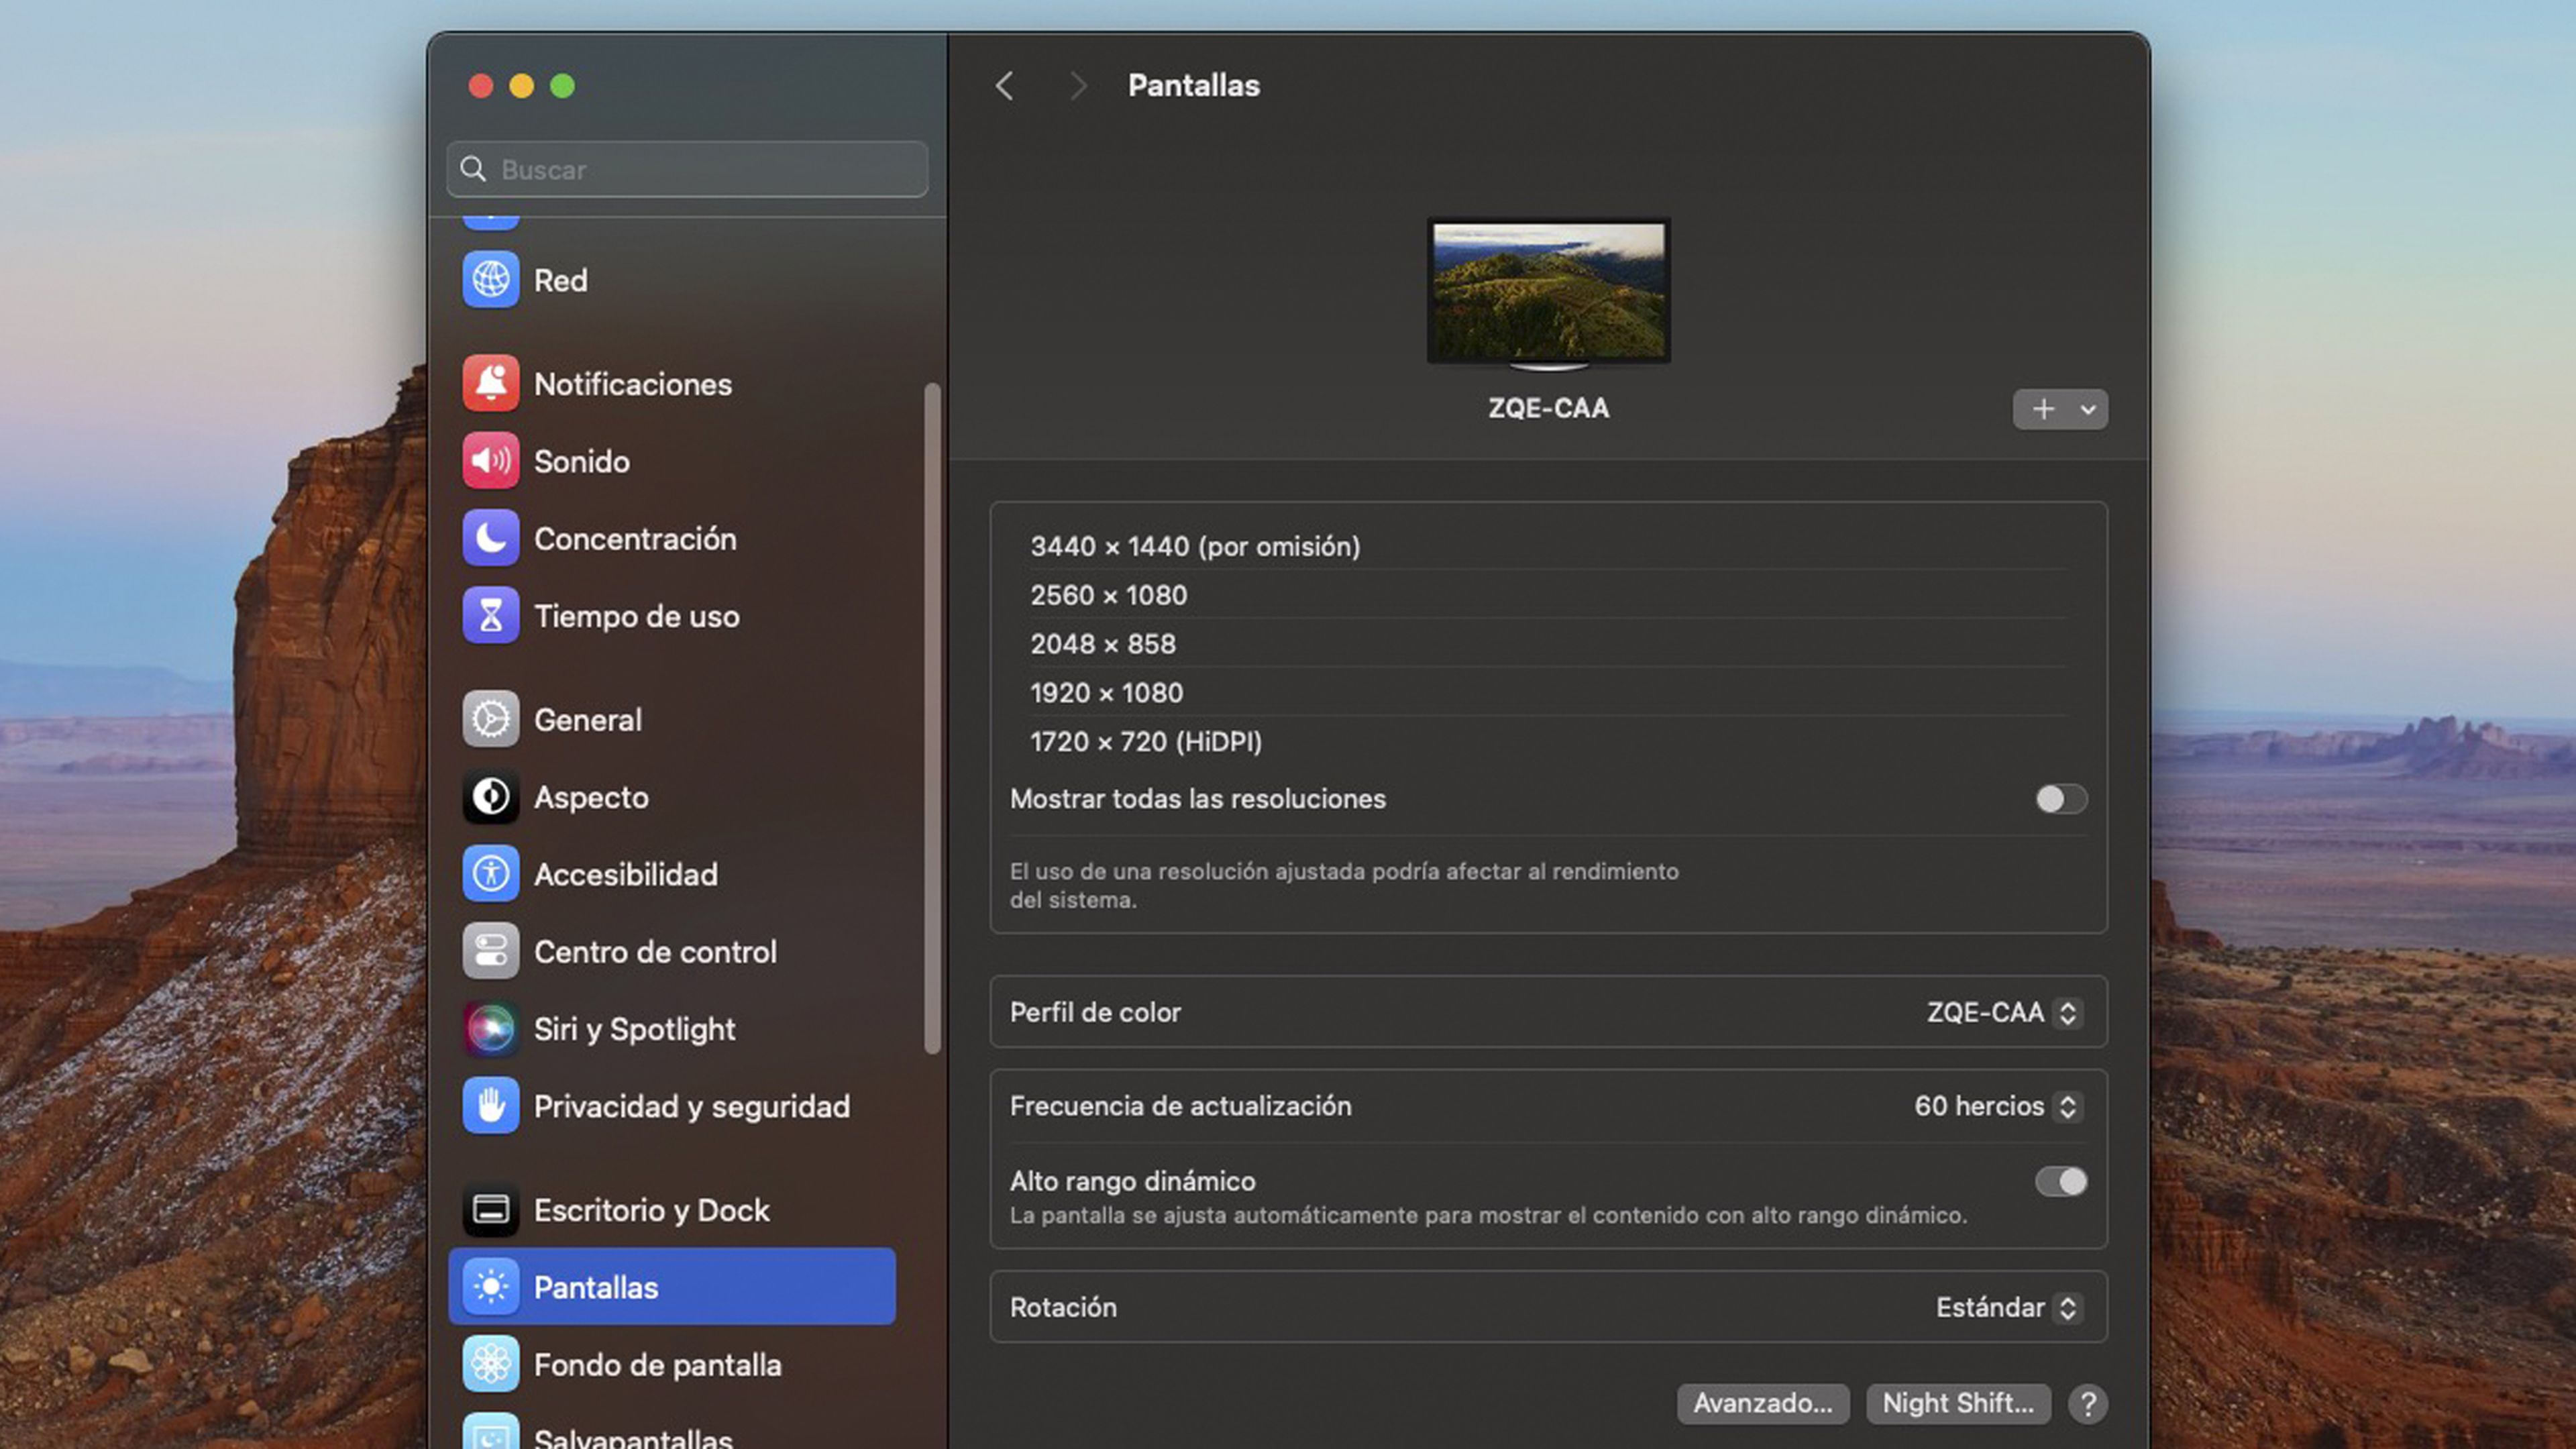
Task: Click the Notificaciones bell icon
Action: 490,384
